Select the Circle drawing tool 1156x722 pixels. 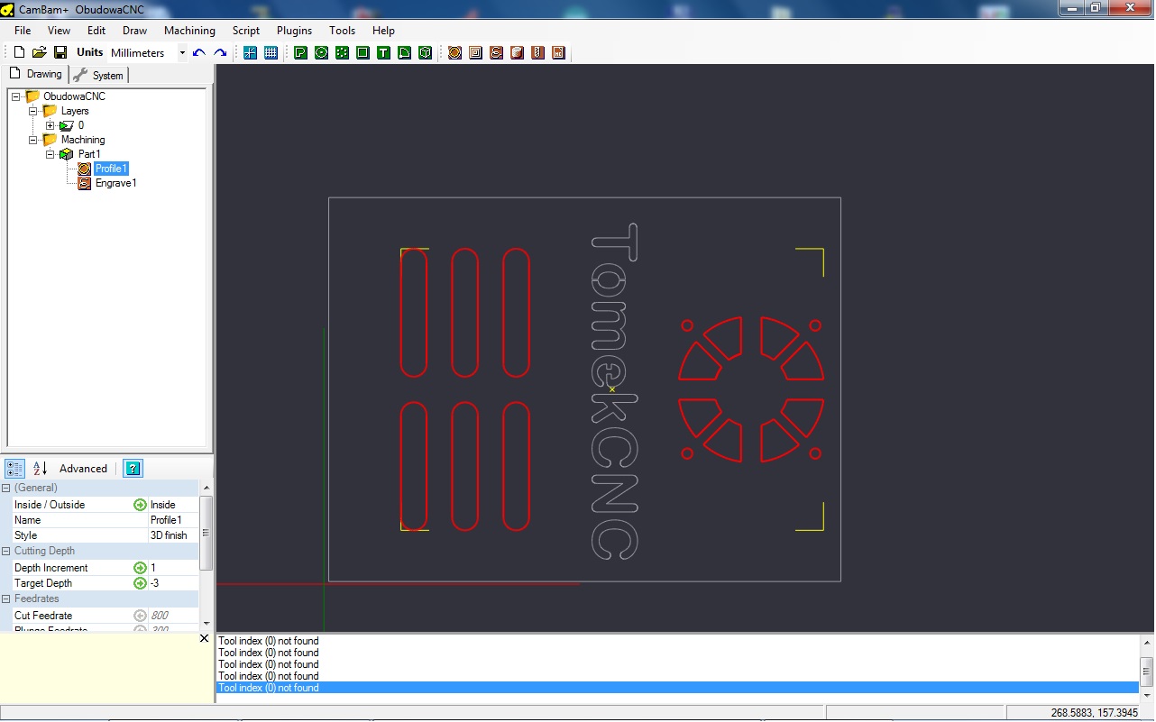pos(321,52)
